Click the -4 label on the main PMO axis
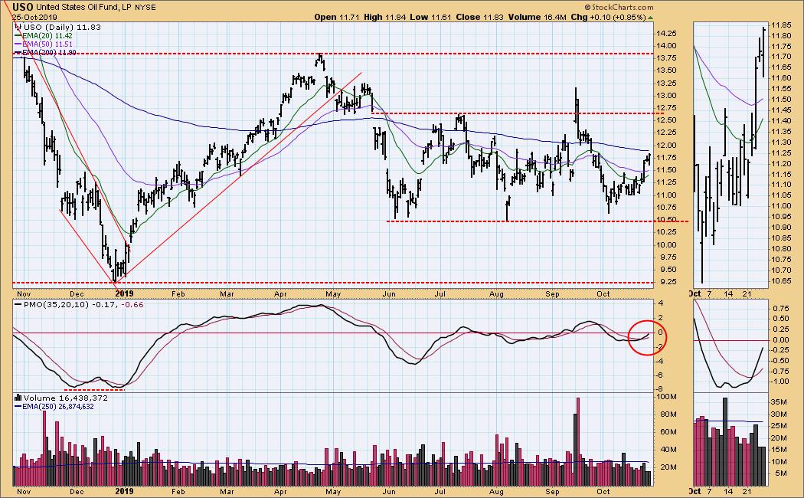This screenshot has height=498, width=804. tap(659, 361)
